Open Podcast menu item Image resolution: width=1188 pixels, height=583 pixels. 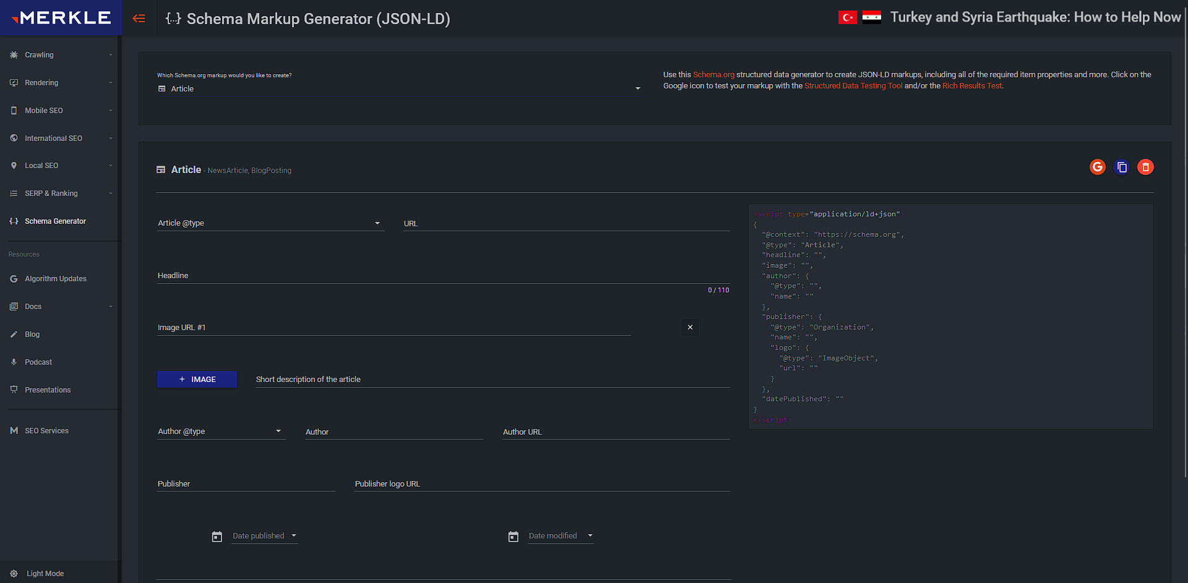pos(61,362)
